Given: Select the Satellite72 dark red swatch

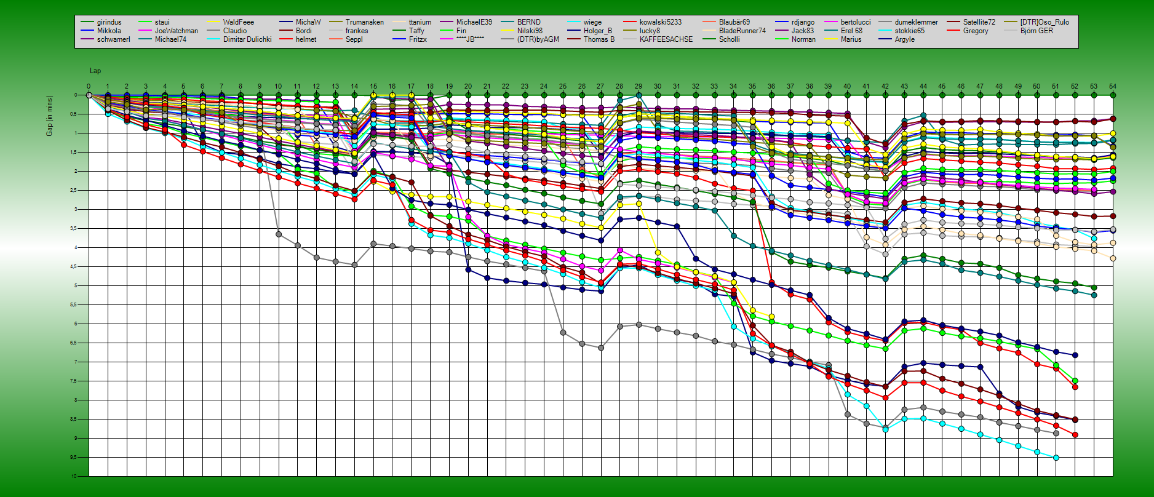Looking at the screenshot, I should click(x=954, y=22).
